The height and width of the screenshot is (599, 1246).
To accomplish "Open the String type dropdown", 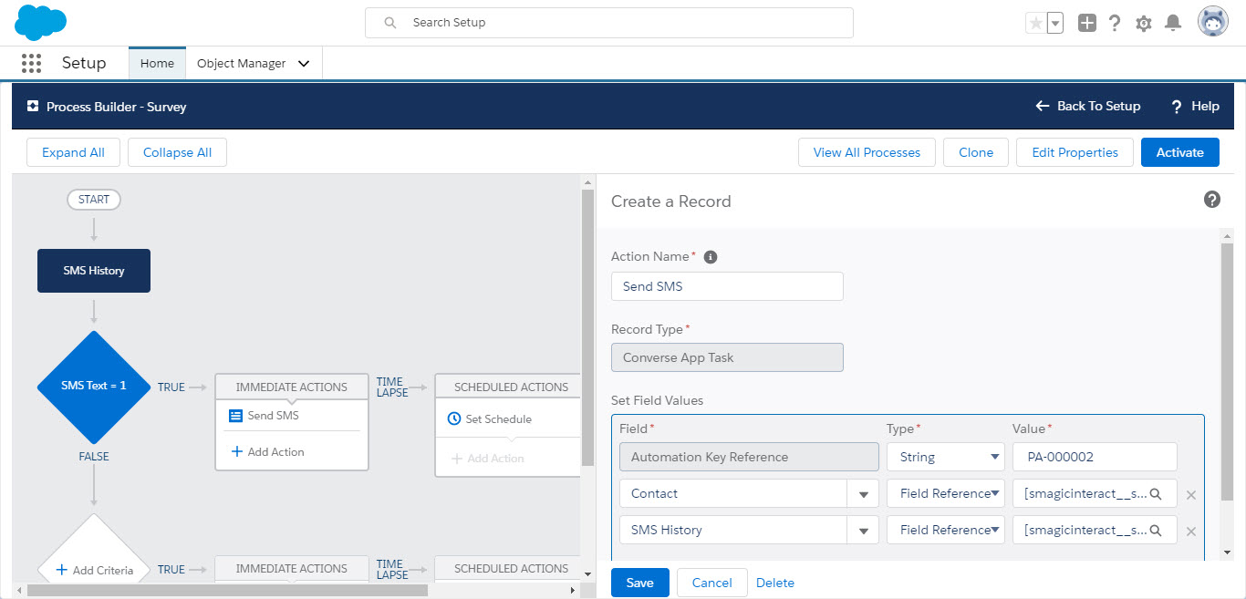I will pos(945,457).
